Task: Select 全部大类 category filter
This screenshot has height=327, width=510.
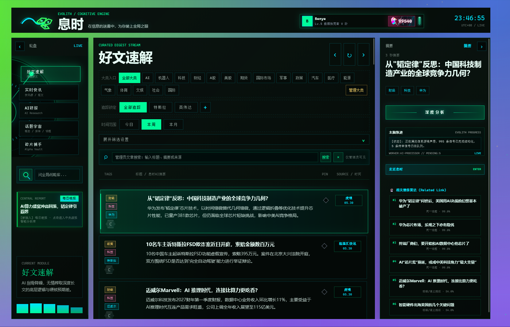Action: (x=130, y=78)
